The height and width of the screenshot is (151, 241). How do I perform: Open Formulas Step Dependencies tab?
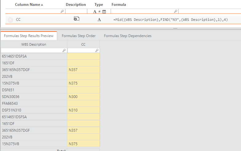click(x=128, y=36)
